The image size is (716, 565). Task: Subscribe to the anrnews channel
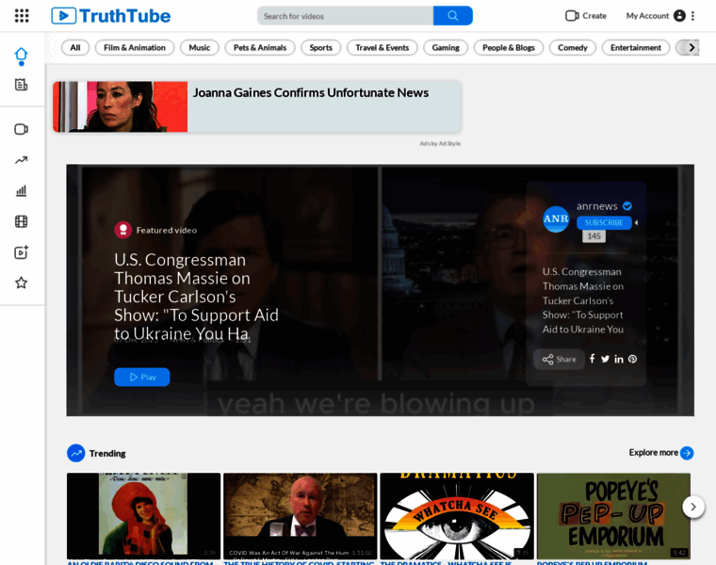(604, 223)
